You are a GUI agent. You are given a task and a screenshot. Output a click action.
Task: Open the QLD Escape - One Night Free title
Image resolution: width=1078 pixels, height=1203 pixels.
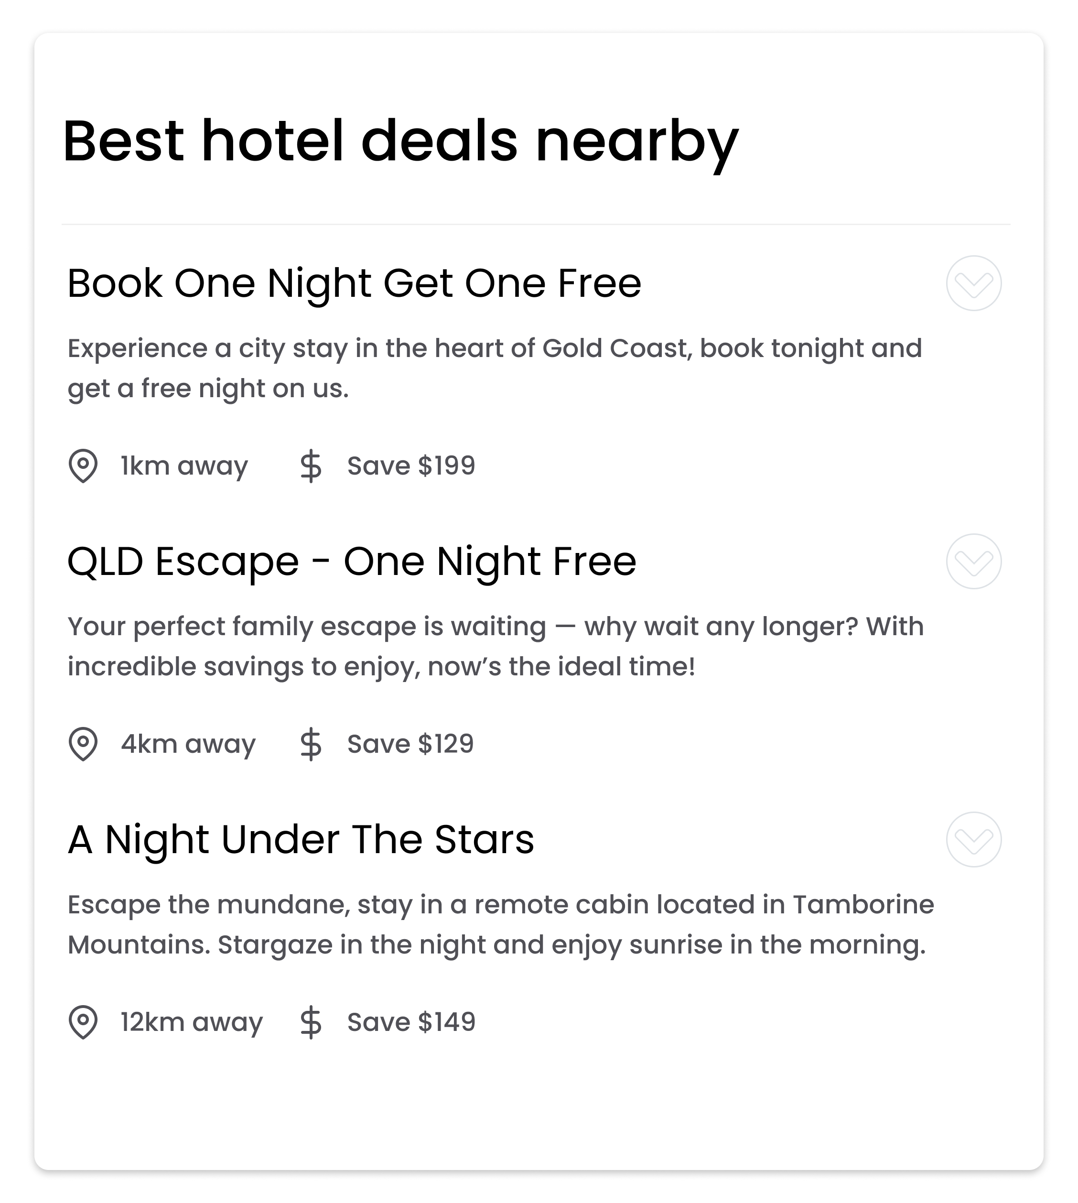tap(352, 562)
